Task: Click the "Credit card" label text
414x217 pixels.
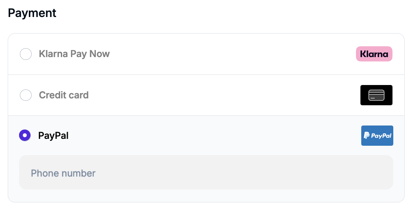Action: pyautogui.click(x=64, y=95)
